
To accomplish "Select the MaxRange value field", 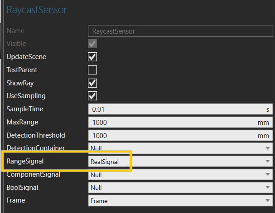I will click(x=172, y=123).
